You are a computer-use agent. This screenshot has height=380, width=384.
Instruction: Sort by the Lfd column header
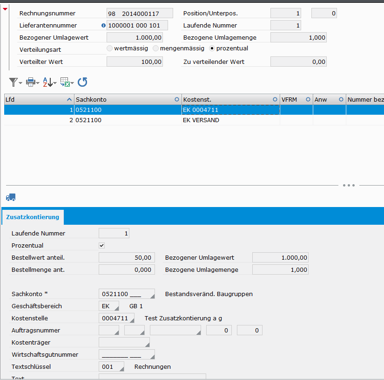coord(39,100)
